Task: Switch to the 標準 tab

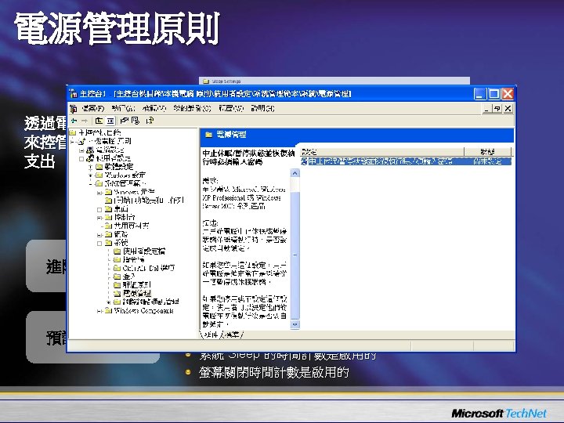Action: click(232, 334)
